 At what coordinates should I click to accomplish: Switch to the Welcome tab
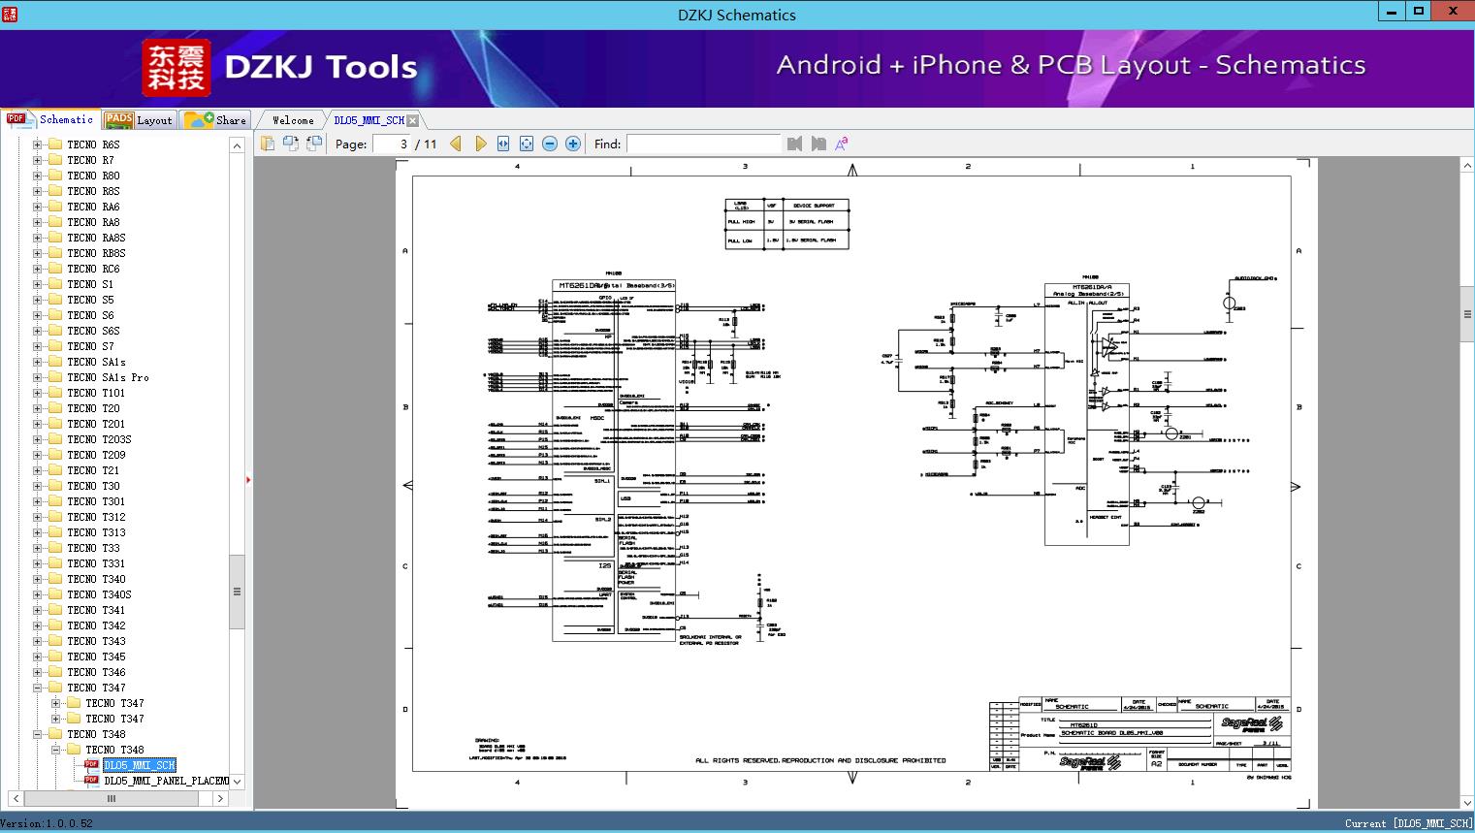click(x=293, y=120)
